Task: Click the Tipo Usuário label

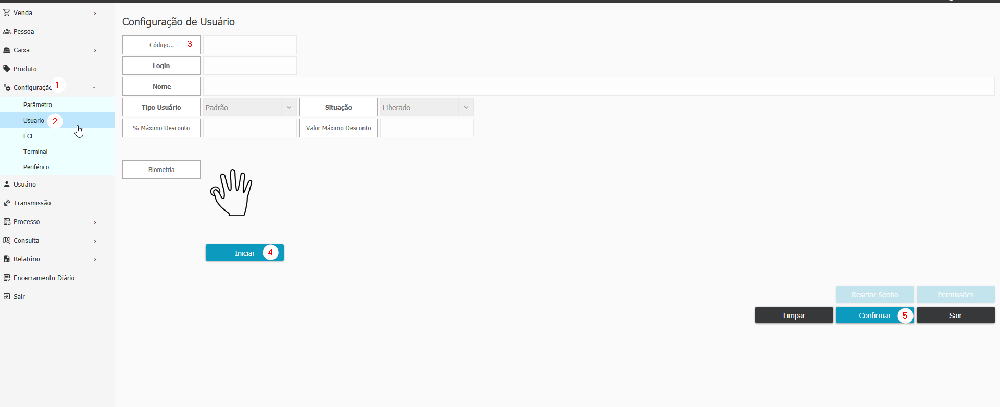Action: (161, 107)
